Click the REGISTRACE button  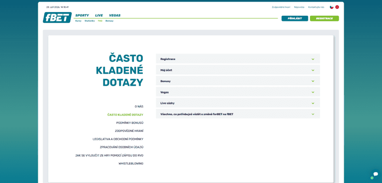click(x=324, y=18)
